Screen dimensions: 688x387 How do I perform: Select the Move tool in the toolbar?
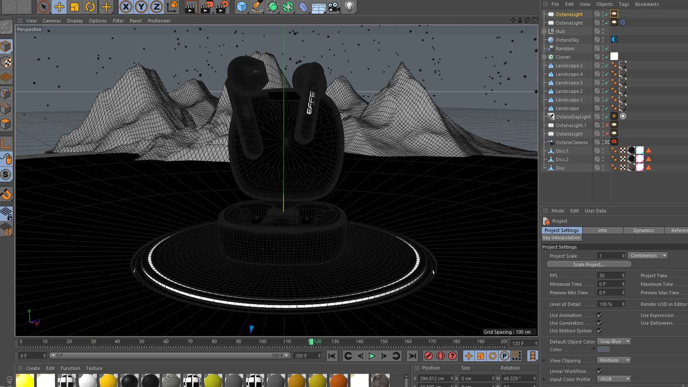coord(59,6)
